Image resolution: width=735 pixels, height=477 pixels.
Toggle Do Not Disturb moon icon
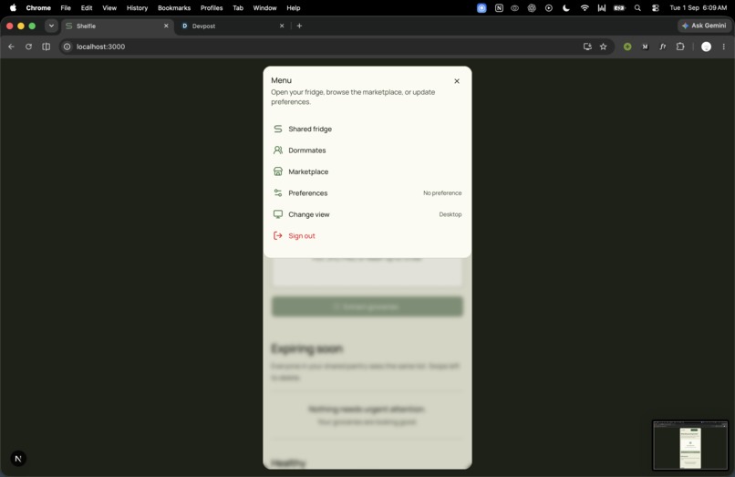click(566, 7)
